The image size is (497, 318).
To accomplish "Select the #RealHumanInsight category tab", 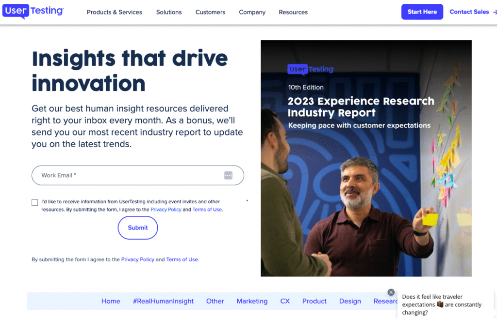I will click(163, 301).
